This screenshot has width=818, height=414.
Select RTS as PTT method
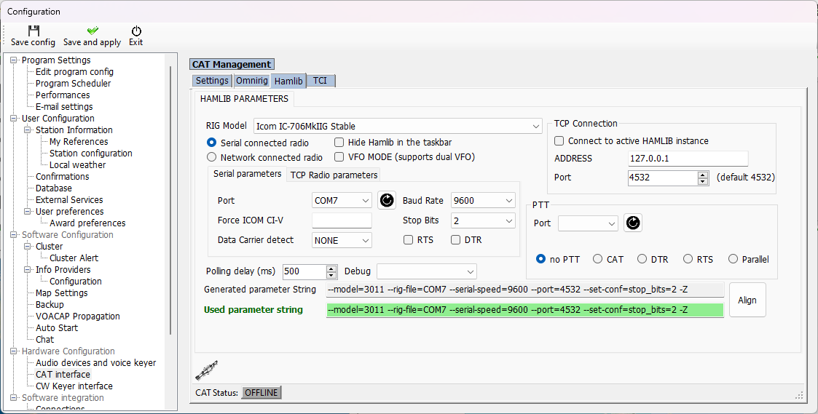click(x=688, y=258)
